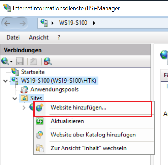This screenshot has height=165, width=168.
Task: Click the server icon beside WS19-S100 (WS19-S100\HTK)
Action: [15, 81]
